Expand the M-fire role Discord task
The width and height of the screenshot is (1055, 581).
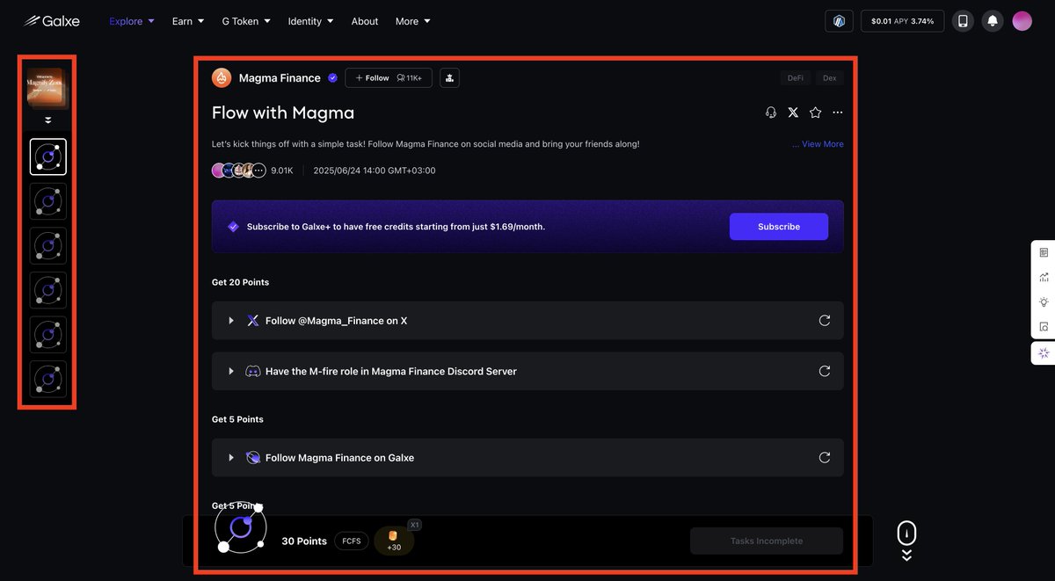(x=231, y=371)
